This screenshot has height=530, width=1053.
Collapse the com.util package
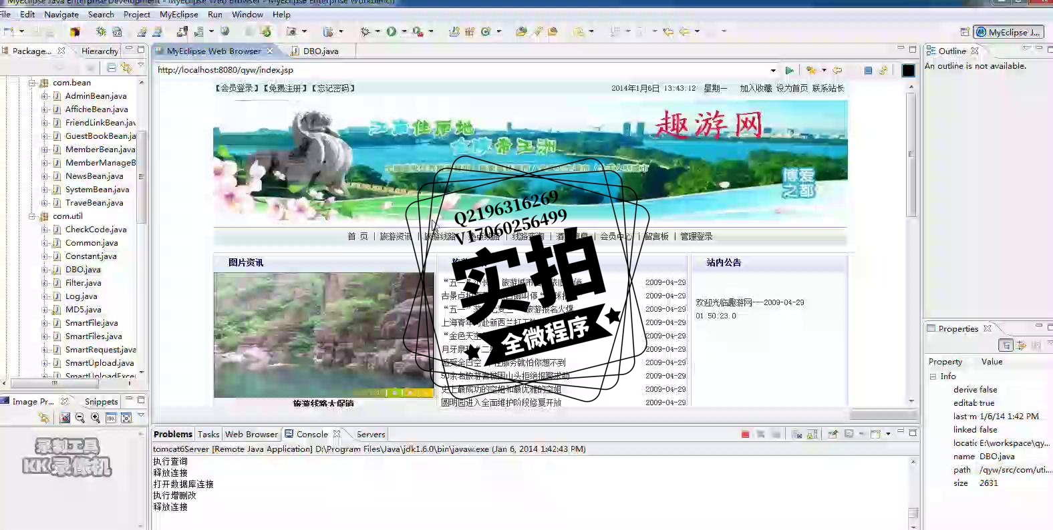(x=31, y=216)
